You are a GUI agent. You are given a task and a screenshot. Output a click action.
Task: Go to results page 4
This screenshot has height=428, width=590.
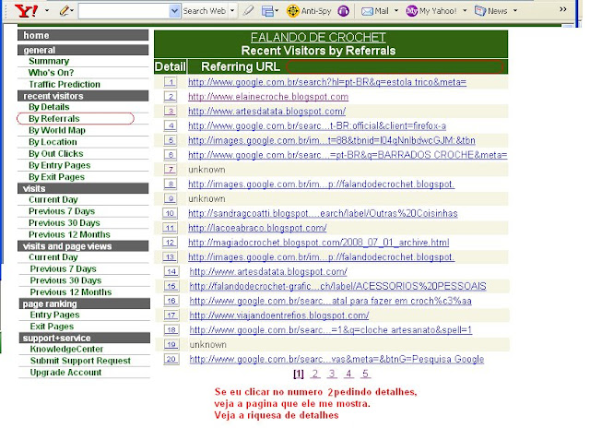(348, 374)
